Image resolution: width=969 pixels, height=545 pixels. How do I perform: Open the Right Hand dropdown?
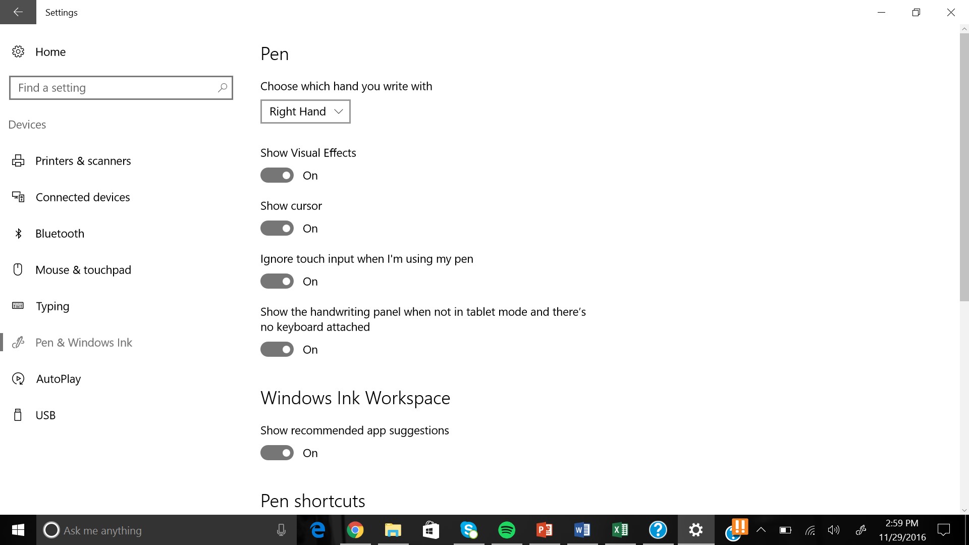click(305, 112)
